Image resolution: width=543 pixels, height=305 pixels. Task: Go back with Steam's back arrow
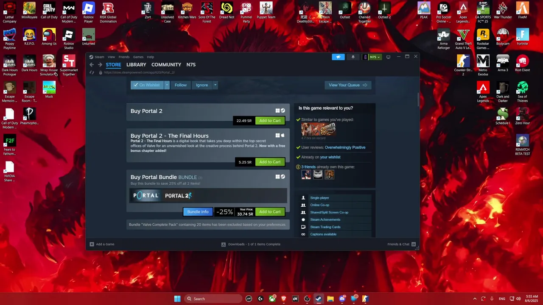coord(92,65)
